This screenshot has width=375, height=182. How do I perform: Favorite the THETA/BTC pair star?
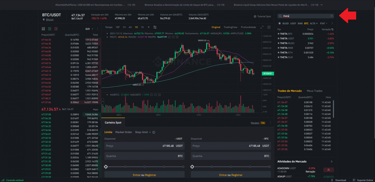pos(279,34)
